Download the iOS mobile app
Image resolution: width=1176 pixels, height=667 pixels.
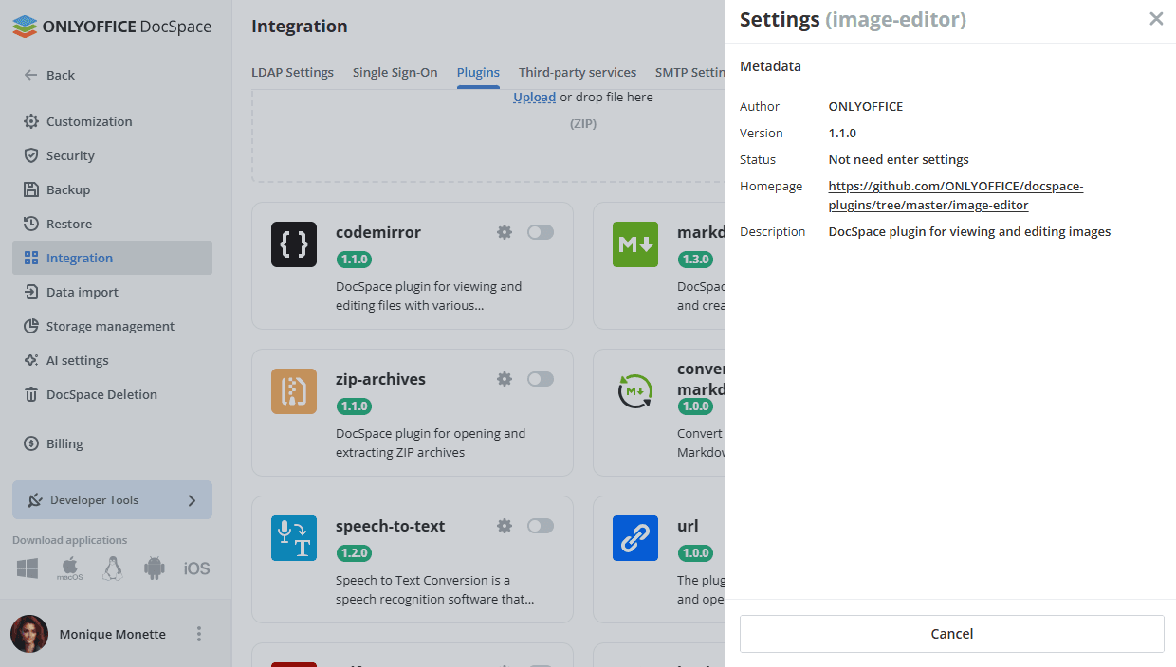tap(196, 568)
